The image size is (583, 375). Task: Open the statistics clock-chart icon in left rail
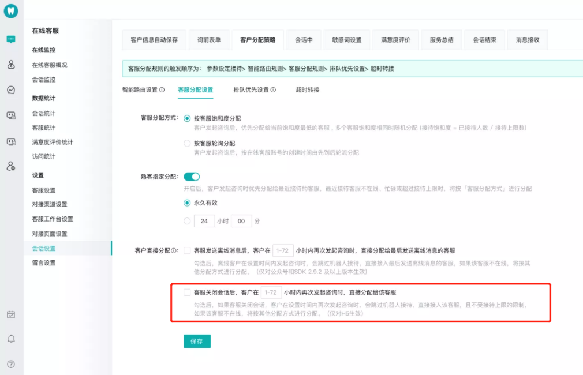11,90
